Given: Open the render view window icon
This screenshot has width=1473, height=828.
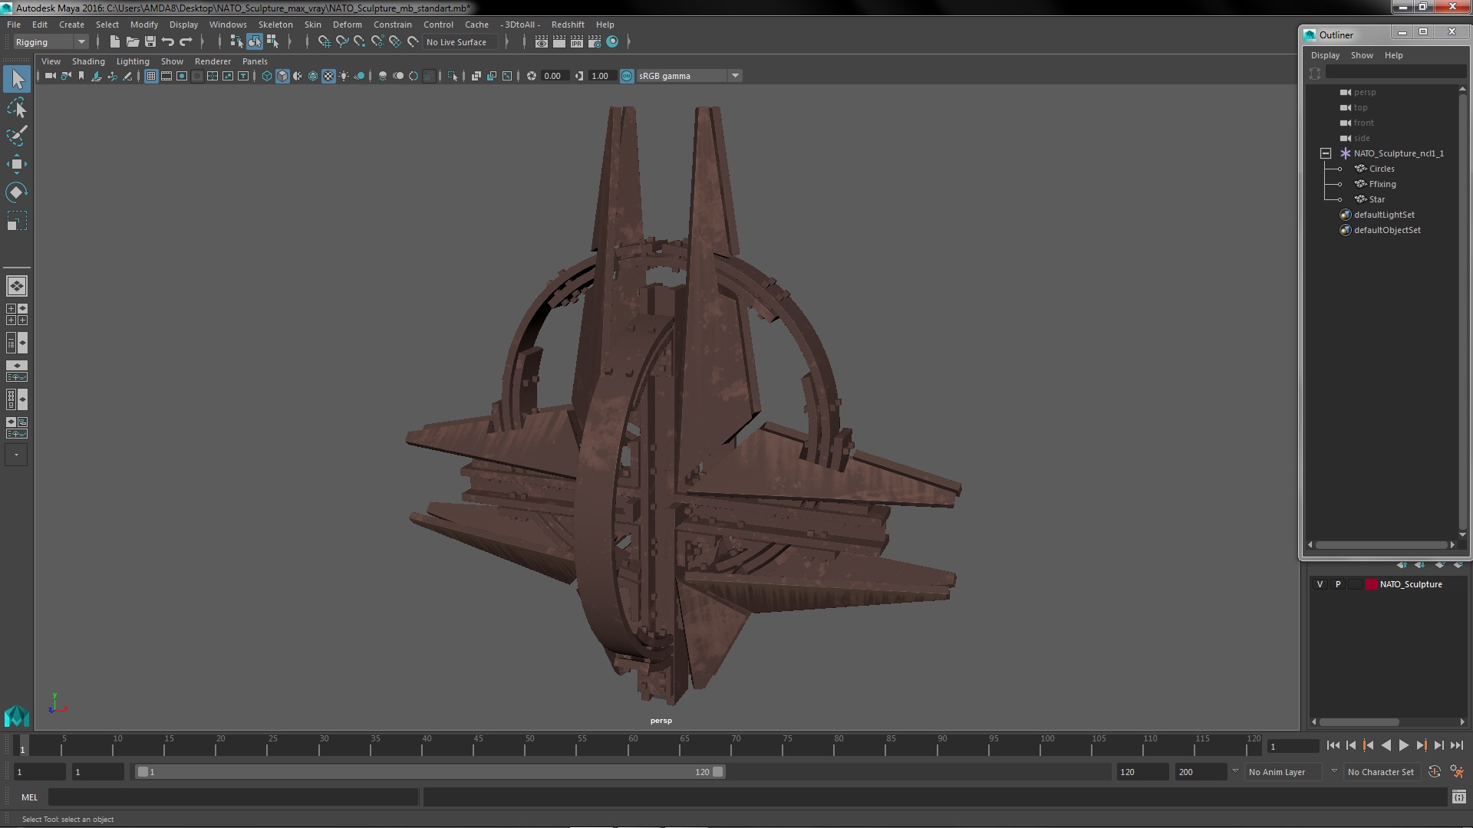Looking at the screenshot, I should (x=542, y=42).
